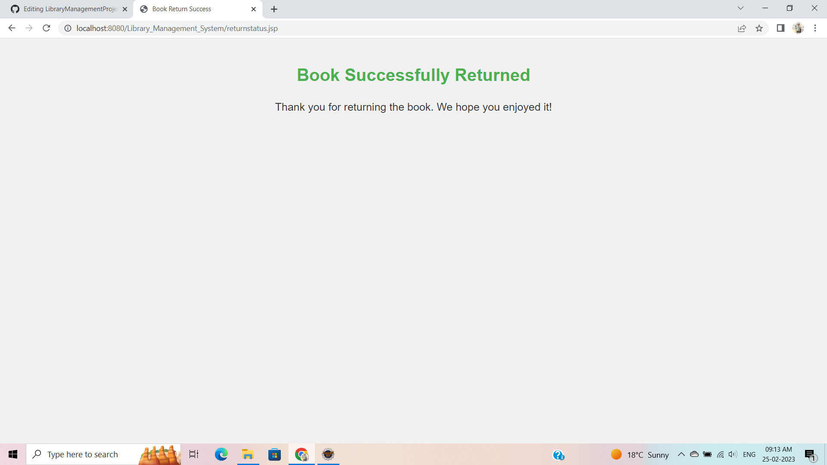Open Task View from the taskbar
Image resolution: width=827 pixels, height=465 pixels.
[193, 454]
